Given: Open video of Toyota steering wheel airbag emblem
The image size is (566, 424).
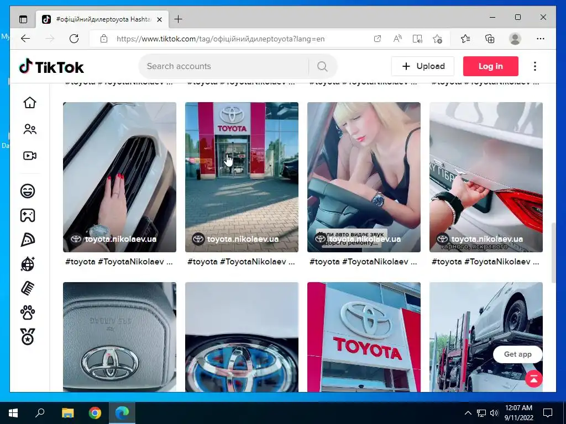Looking at the screenshot, I should click(119, 337).
